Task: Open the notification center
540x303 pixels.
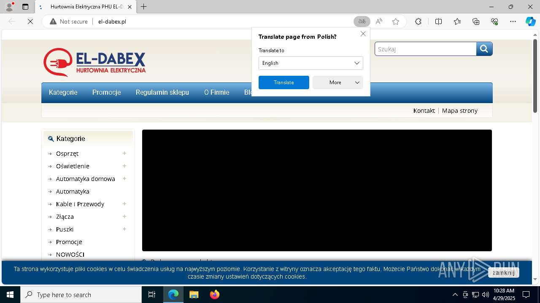Action: coord(526,295)
